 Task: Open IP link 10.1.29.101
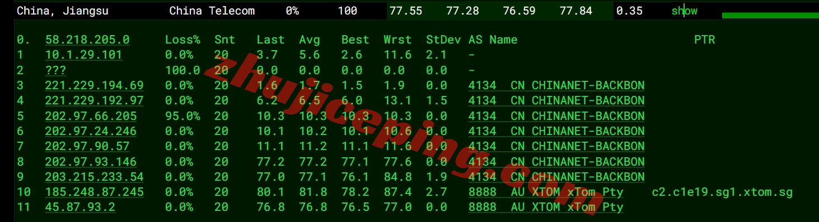(83, 55)
